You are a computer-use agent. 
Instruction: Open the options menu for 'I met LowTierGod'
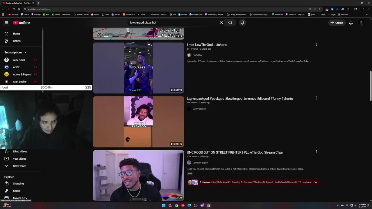point(316,44)
